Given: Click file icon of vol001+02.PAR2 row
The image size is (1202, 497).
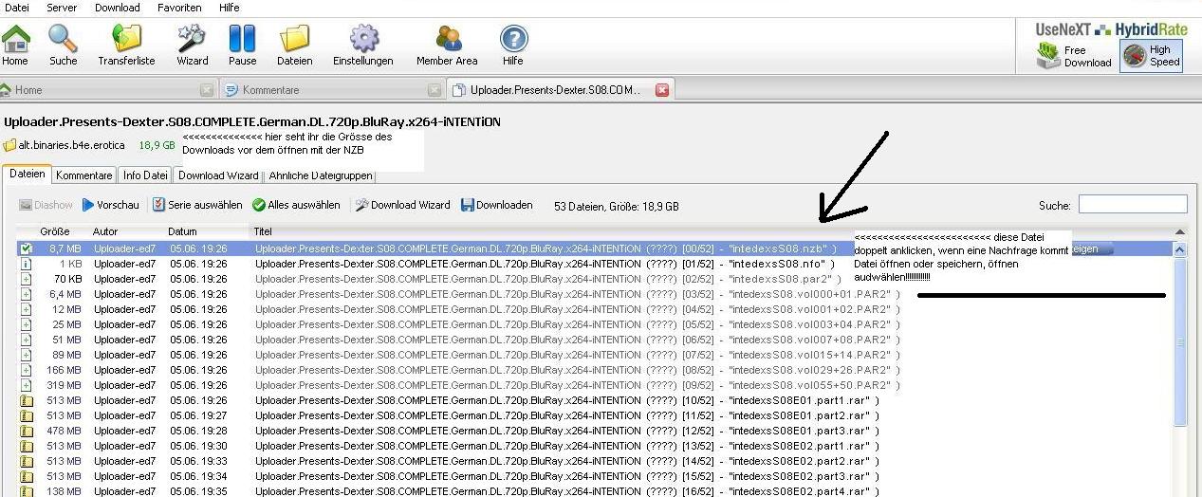Looking at the screenshot, I should (27, 309).
